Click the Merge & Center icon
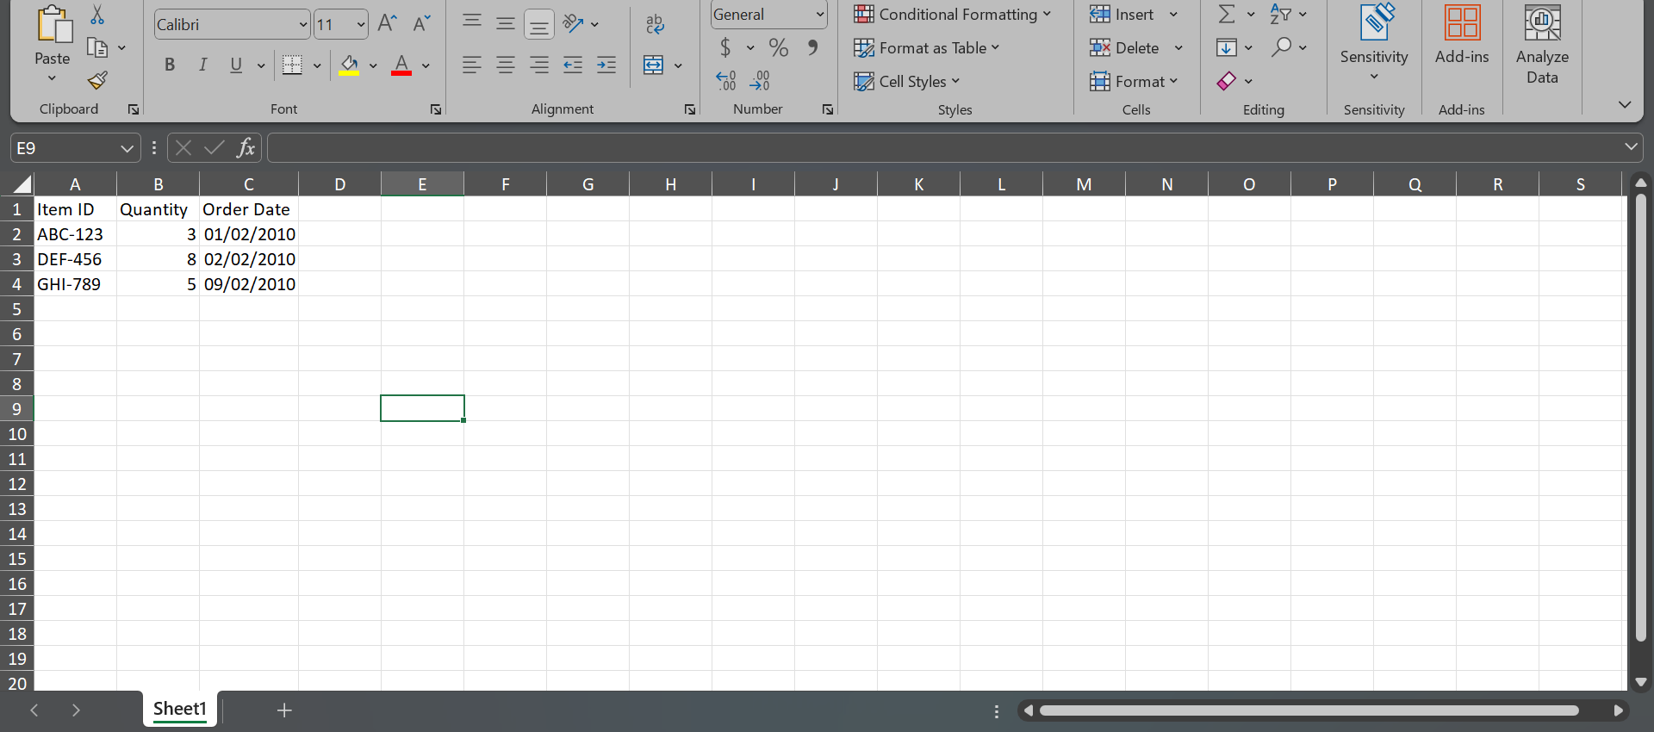Image resolution: width=1654 pixels, height=732 pixels. [654, 65]
